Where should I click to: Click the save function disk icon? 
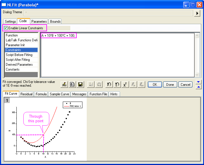[80, 84]
